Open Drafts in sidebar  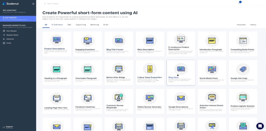tap(7, 43)
